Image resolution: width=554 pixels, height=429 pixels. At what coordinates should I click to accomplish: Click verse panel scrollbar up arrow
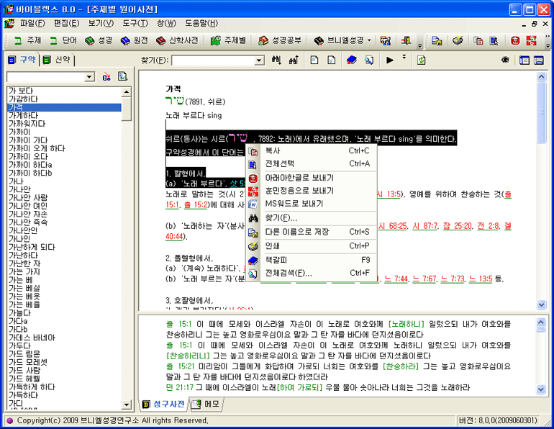[541, 322]
